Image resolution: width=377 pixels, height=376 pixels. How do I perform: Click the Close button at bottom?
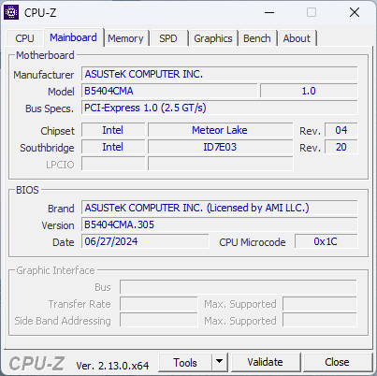[x=337, y=362]
